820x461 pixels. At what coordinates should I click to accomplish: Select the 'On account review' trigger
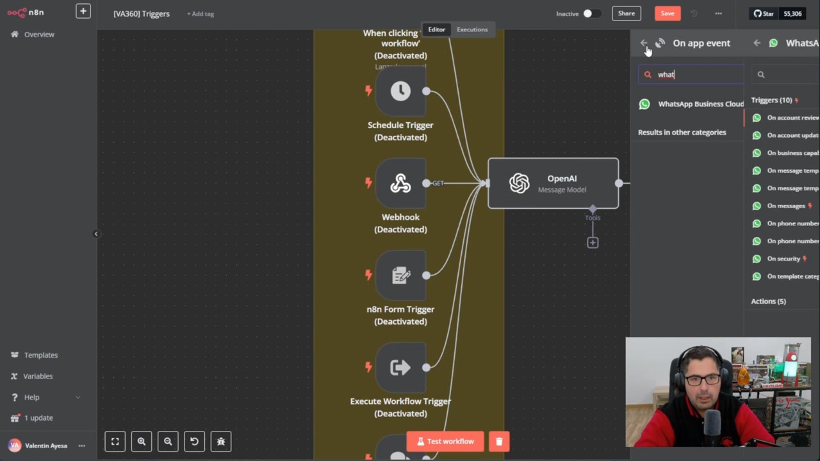785,118
